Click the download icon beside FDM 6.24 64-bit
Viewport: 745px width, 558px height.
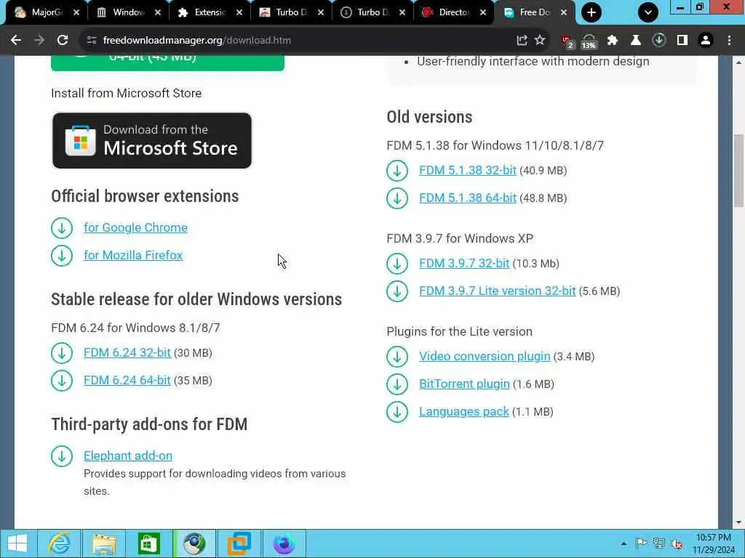click(x=62, y=381)
